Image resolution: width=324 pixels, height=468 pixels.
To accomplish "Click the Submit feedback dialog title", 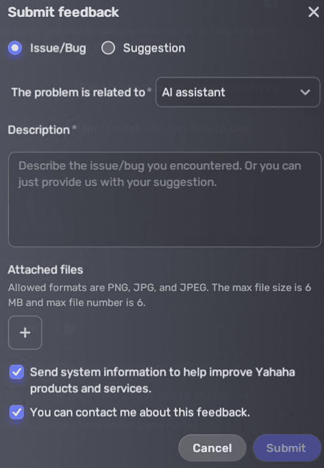I will pos(64,12).
